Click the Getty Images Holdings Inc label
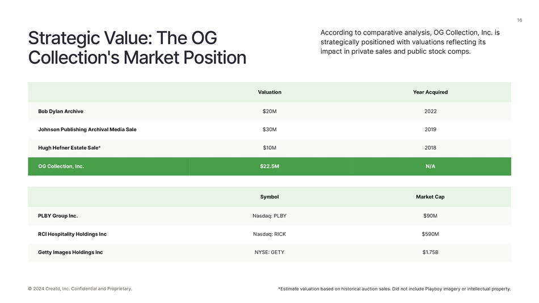539x303 pixels. click(70, 252)
